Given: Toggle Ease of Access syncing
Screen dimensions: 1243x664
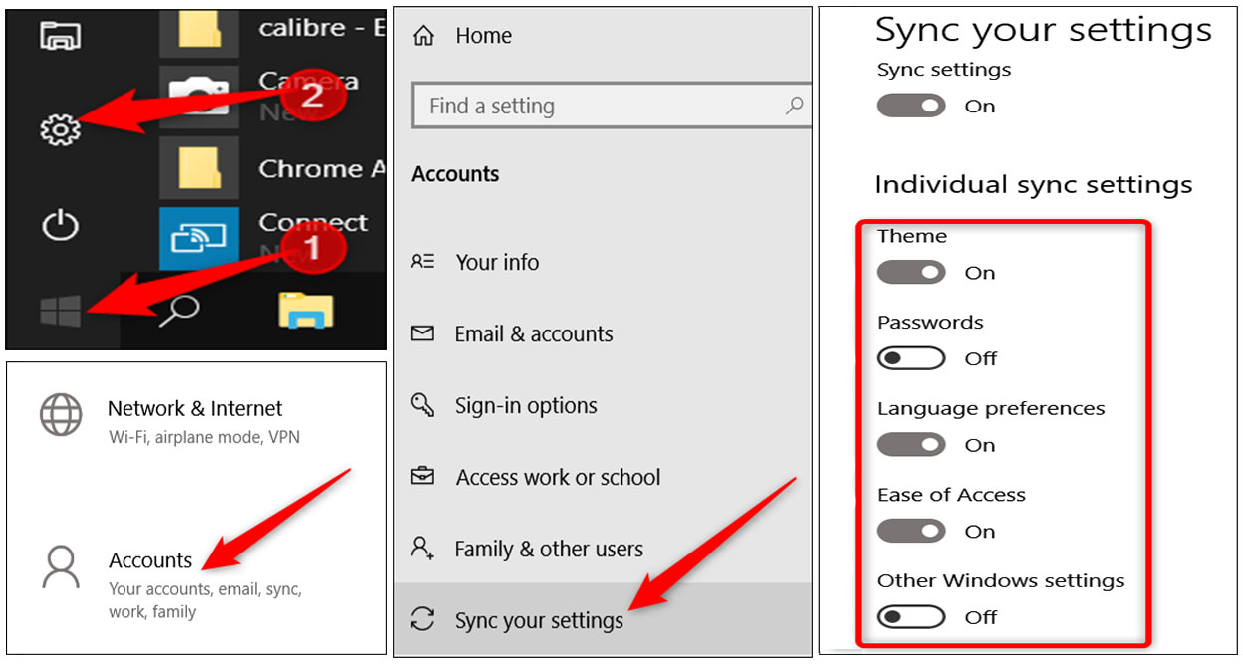Looking at the screenshot, I should [911, 531].
